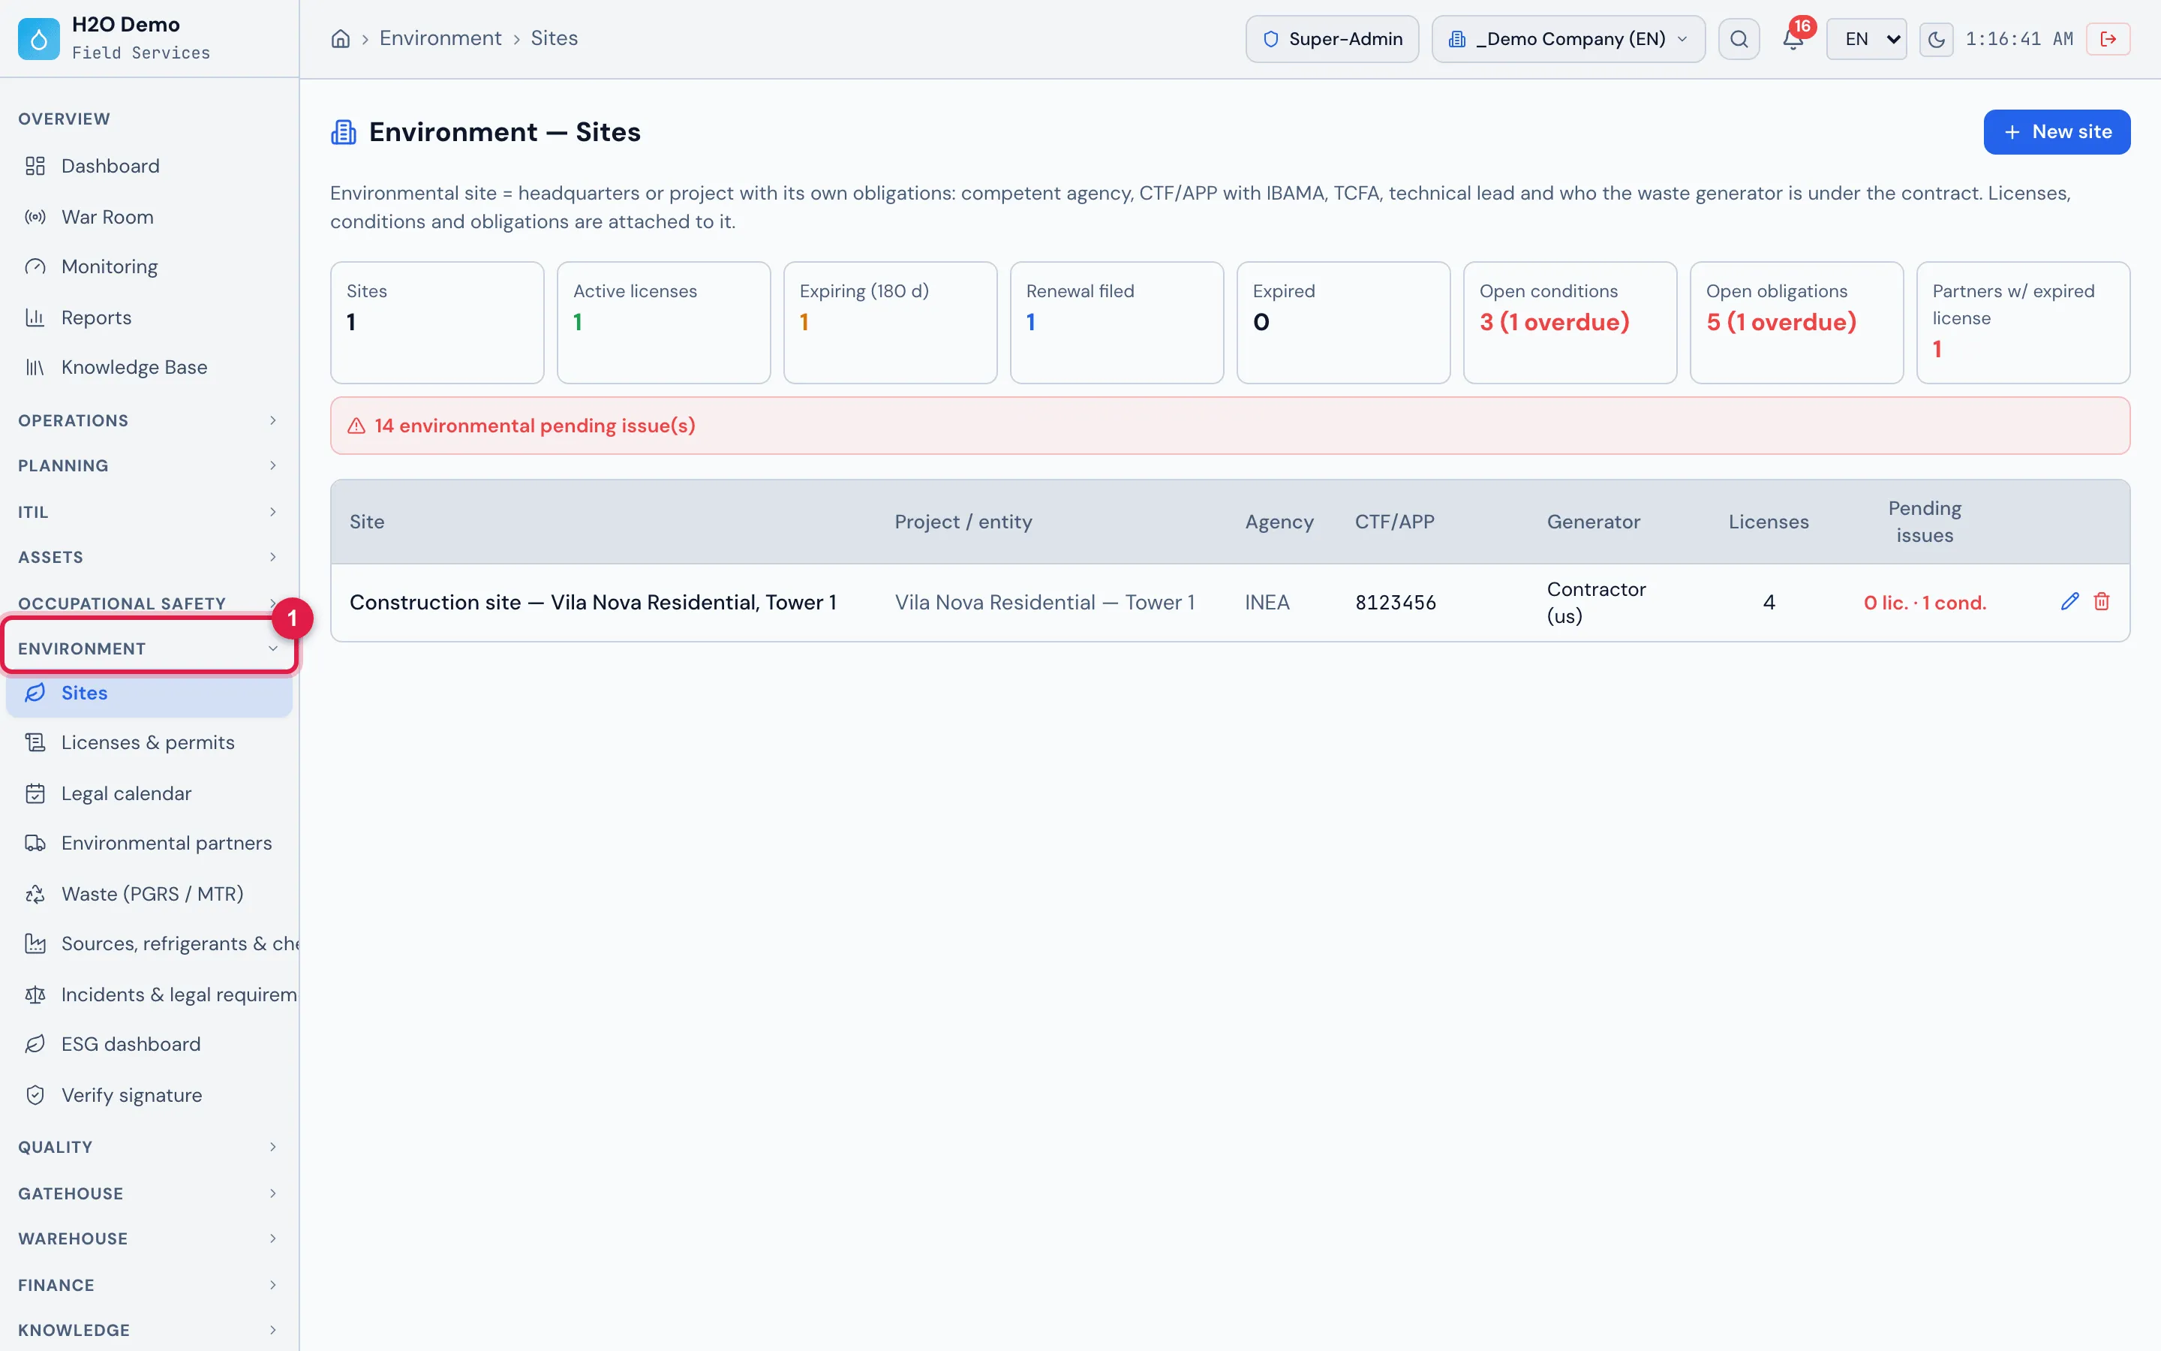Expand the Assets section
Image resolution: width=2161 pixels, height=1351 pixels.
149,557
